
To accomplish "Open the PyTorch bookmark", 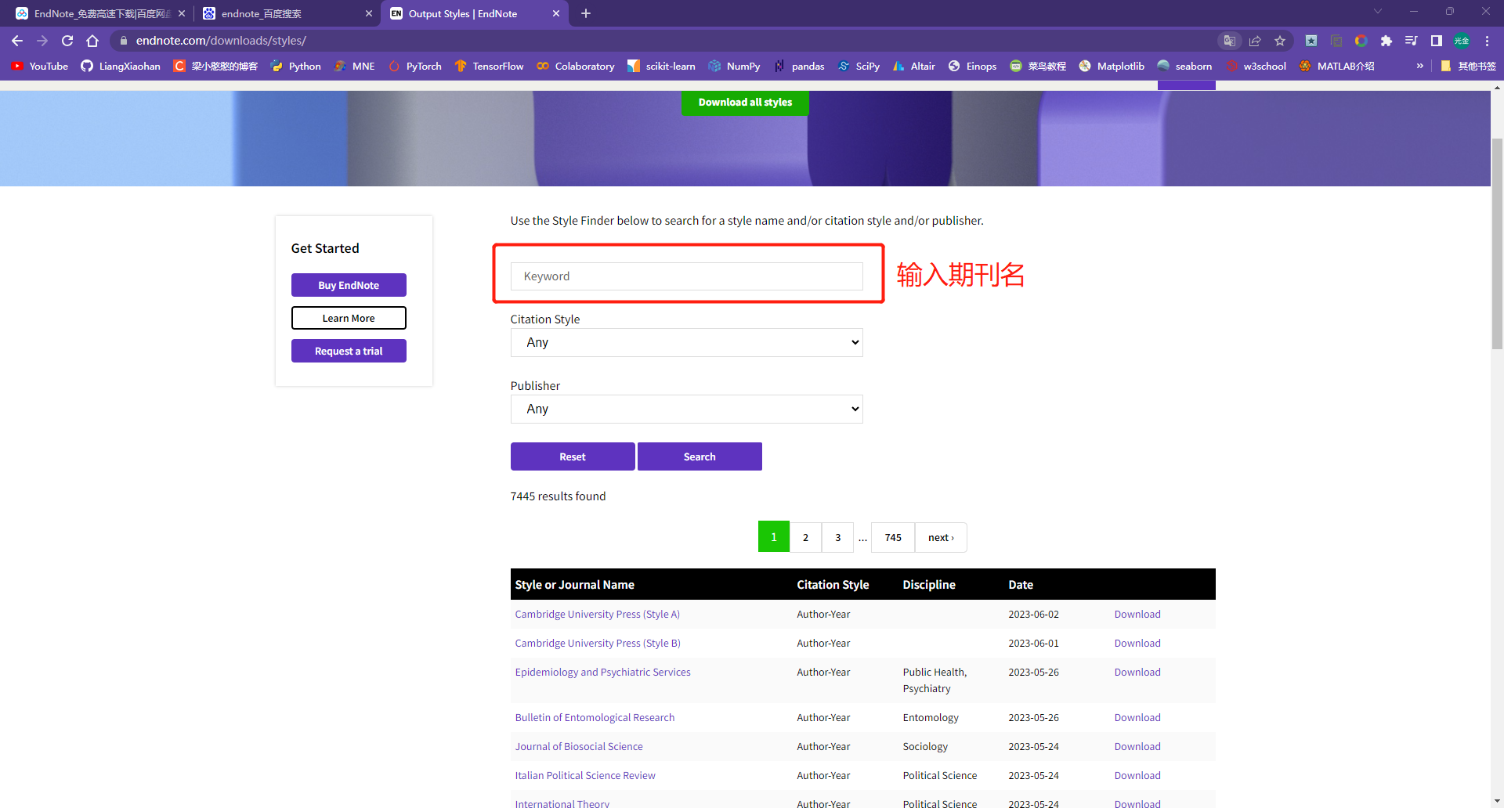I will point(415,66).
